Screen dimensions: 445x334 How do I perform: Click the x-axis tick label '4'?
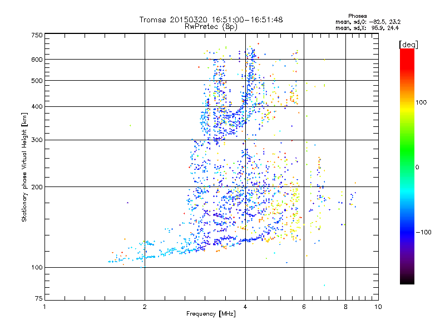coord(245,307)
